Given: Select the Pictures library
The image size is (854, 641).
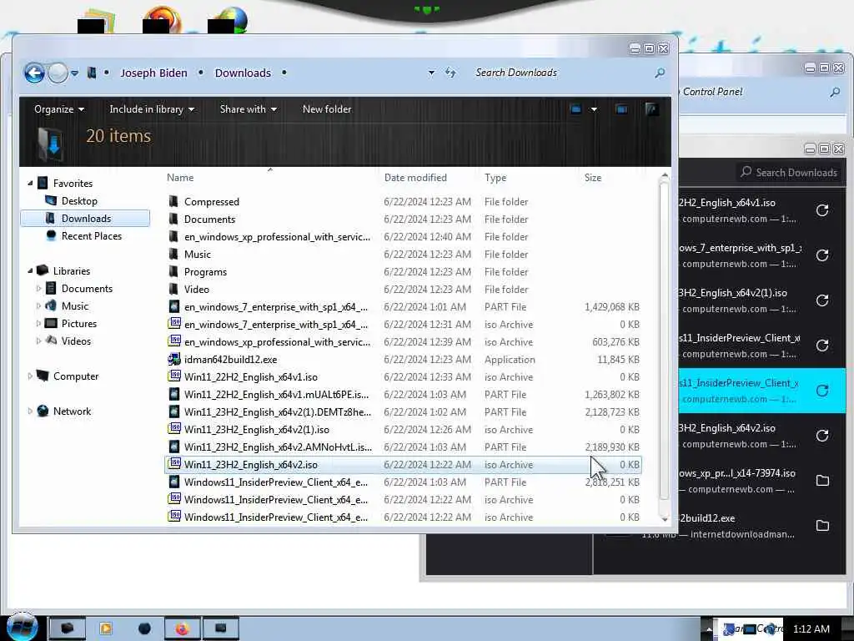Looking at the screenshot, I should point(79,323).
